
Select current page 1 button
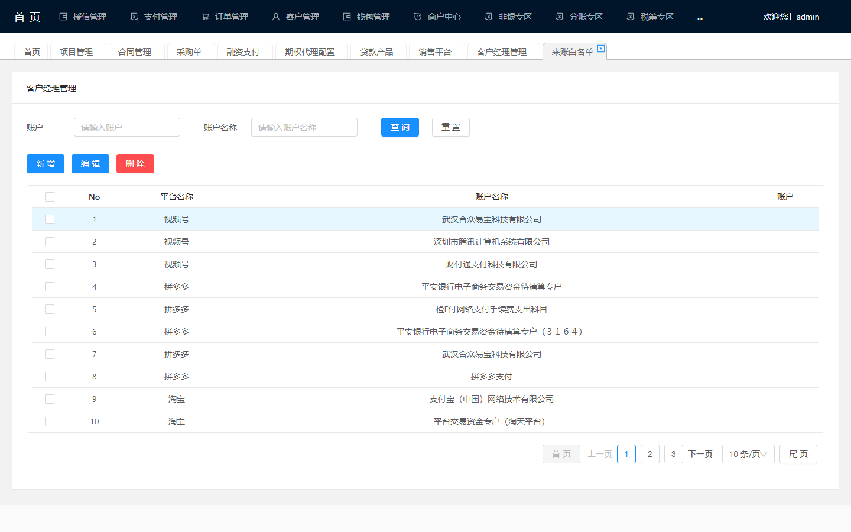pos(626,454)
